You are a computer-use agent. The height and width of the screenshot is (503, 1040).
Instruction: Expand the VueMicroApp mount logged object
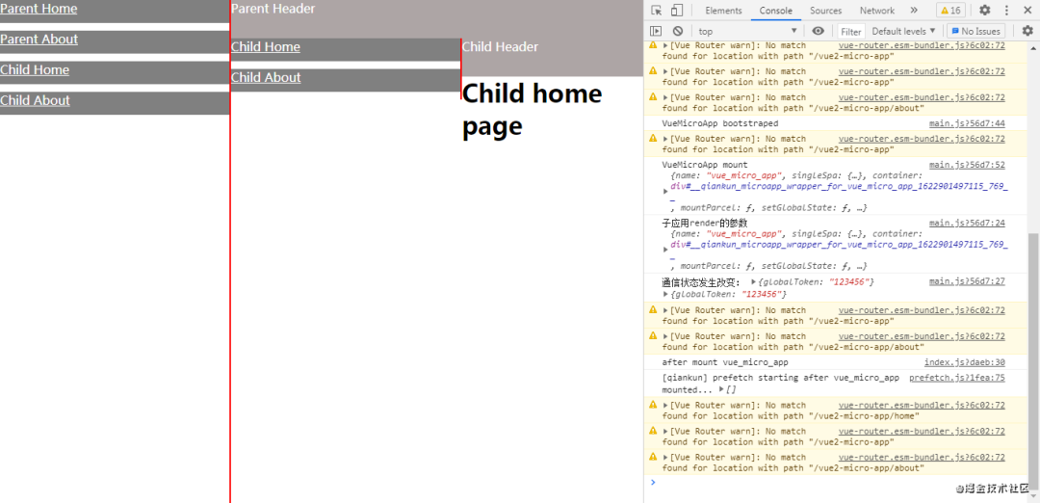click(666, 191)
